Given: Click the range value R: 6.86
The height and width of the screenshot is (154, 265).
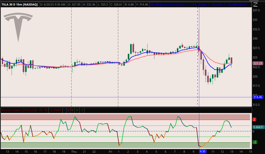Looking at the screenshot, I should tap(129, 4).
